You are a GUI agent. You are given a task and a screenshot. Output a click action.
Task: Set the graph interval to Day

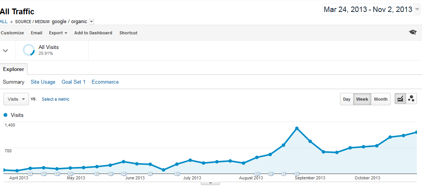347,99
